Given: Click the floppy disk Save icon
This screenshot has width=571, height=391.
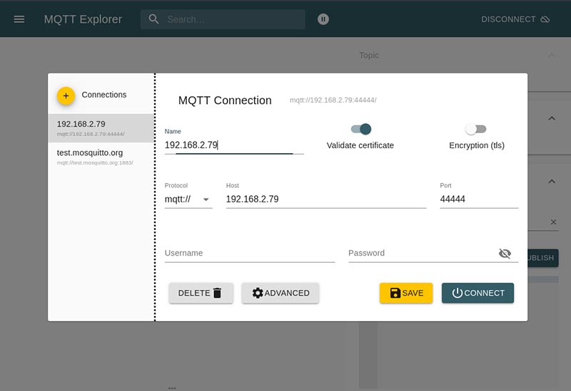Looking at the screenshot, I should [x=395, y=293].
